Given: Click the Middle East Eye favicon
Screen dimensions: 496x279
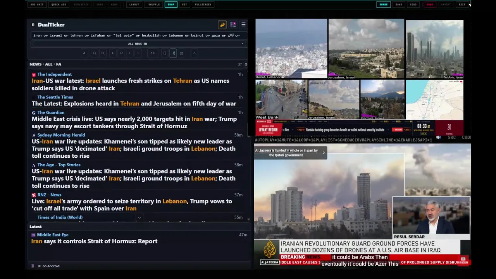Looking at the screenshot, I should (x=33, y=235).
